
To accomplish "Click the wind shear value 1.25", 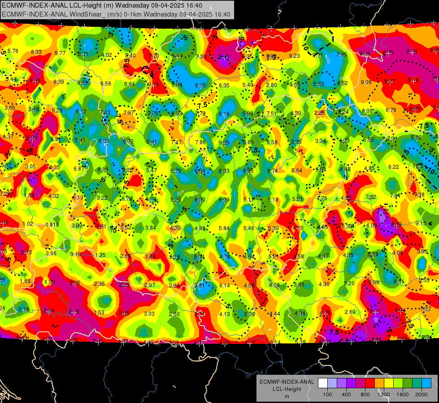I will click(100, 255).
